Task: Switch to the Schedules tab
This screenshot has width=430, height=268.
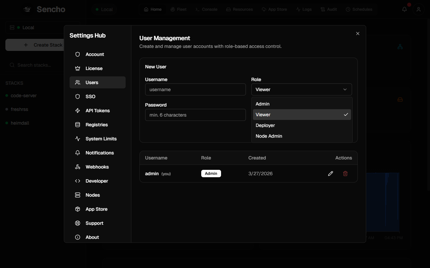Action: [359, 9]
